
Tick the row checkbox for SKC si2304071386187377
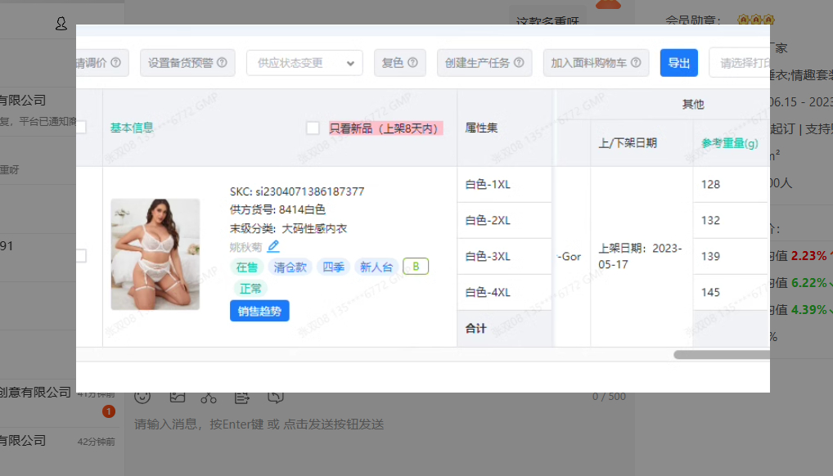pos(81,256)
